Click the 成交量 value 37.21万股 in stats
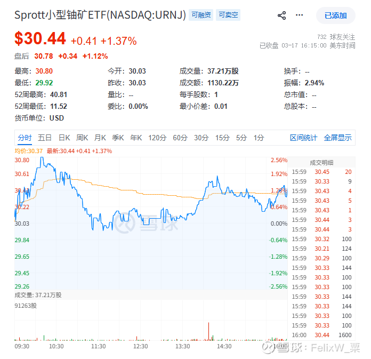Screen dimensions: 371x359 223,71
